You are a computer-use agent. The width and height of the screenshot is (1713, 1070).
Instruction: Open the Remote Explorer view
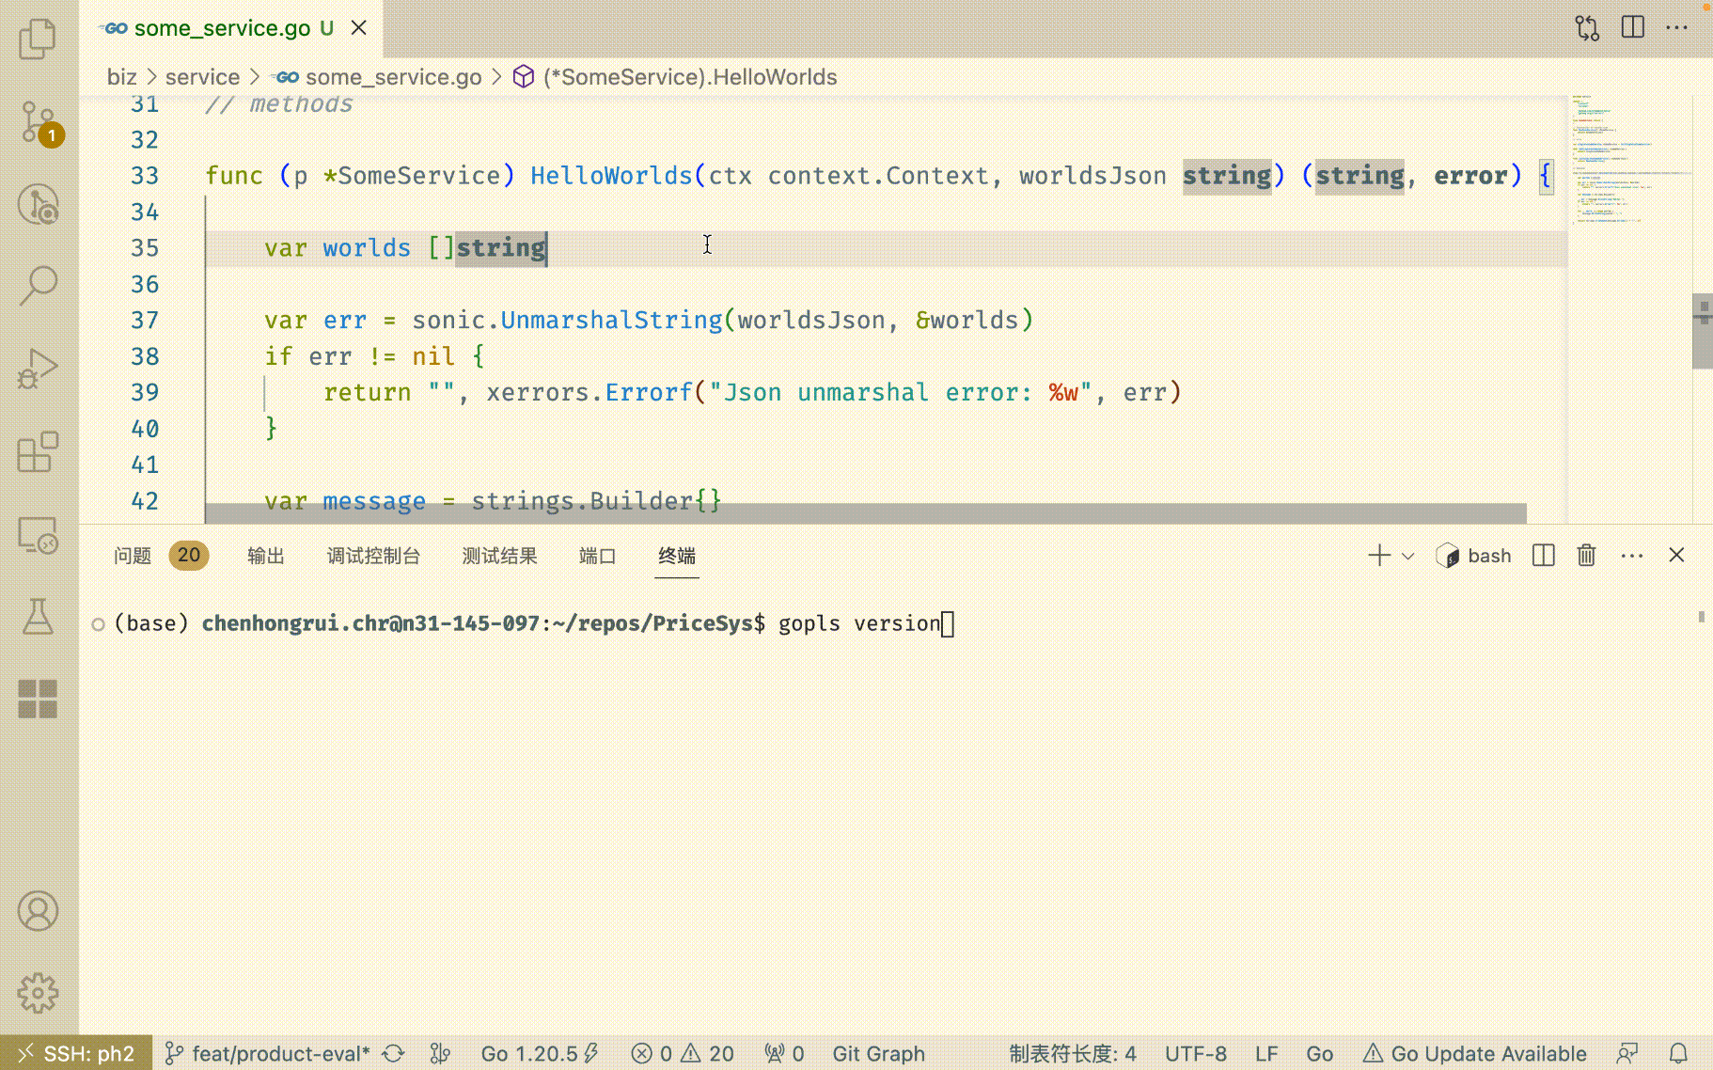(38, 533)
